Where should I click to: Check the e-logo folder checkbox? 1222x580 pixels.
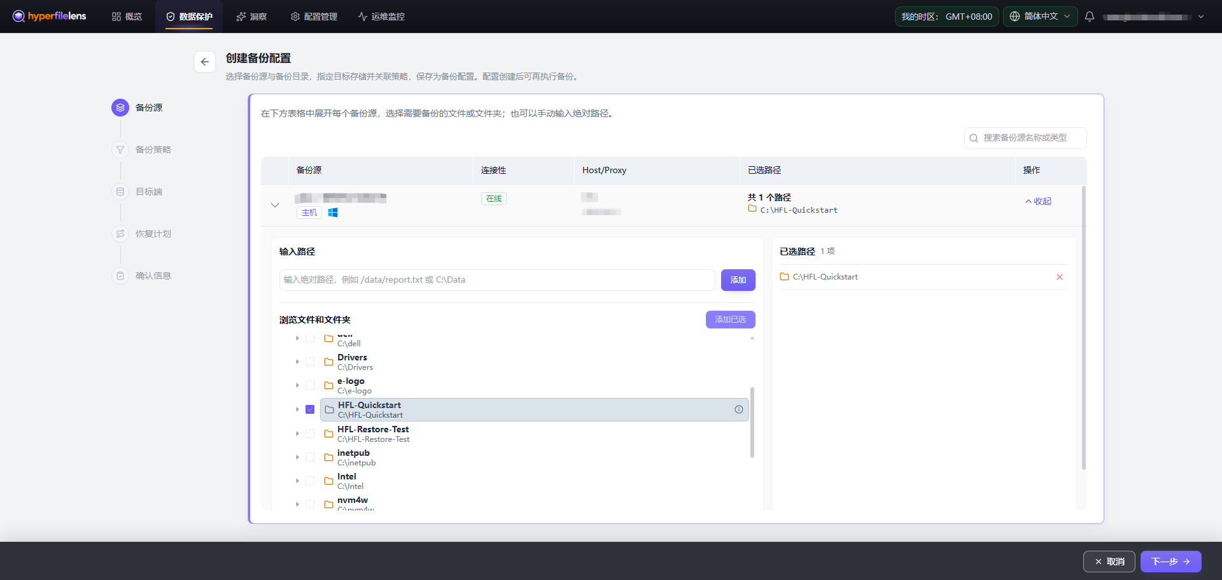tap(310, 385)
